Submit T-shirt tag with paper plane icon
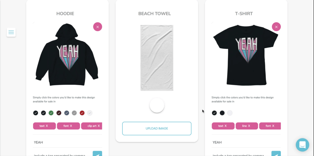This screenshot has width=314, height=156. click(276, 154)
